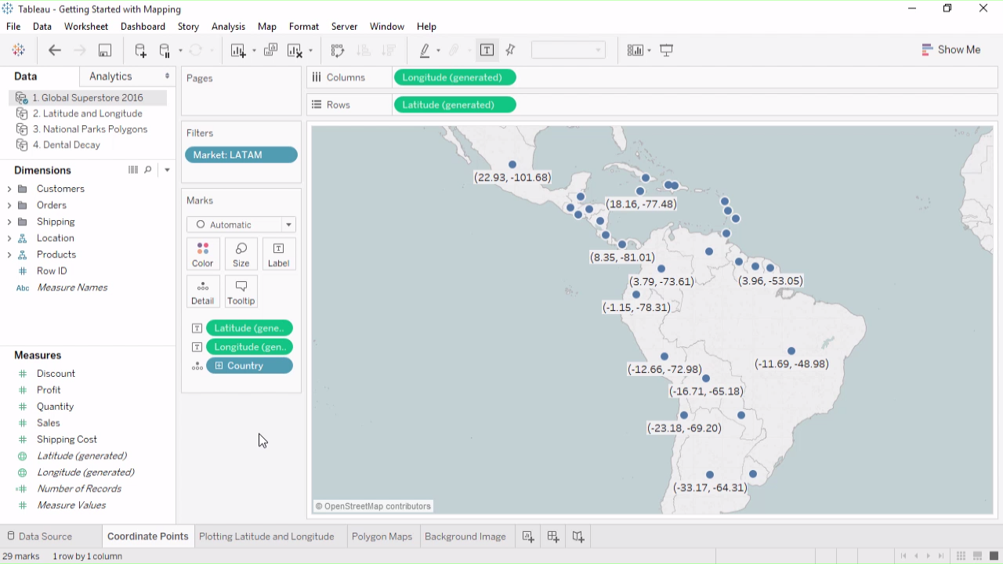The height and width of the screenshot is (564, 1003).
Task: Toggle Show Mark Labels toolbar button
Action: pyautogui.click(x=487, y=50)
